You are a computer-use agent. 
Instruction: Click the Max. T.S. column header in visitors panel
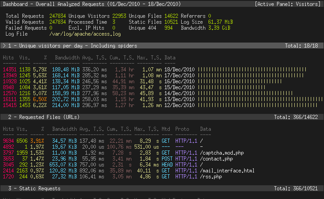149,58
